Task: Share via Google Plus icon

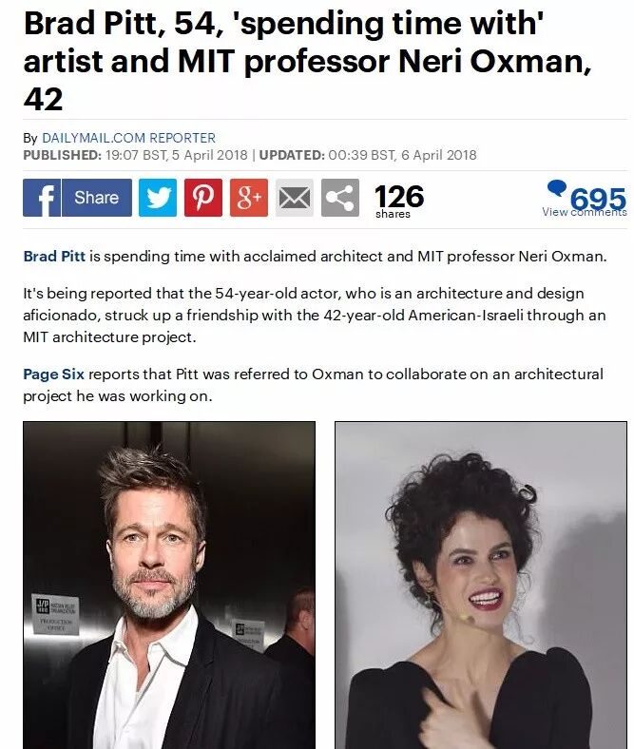Action: 249,198
